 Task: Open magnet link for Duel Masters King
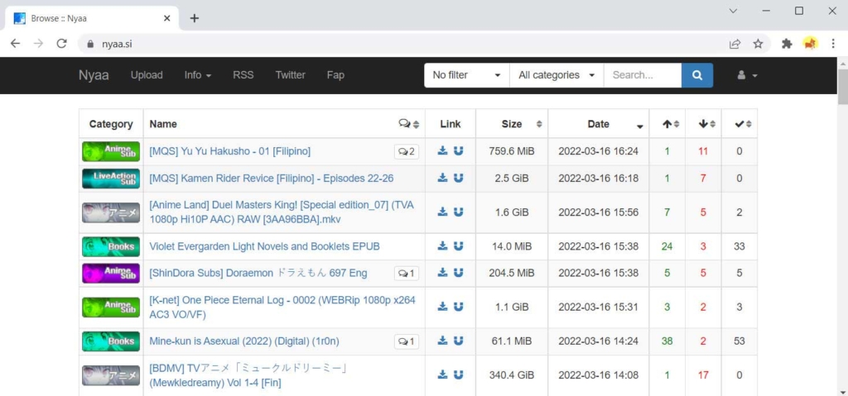pos(459,212)
